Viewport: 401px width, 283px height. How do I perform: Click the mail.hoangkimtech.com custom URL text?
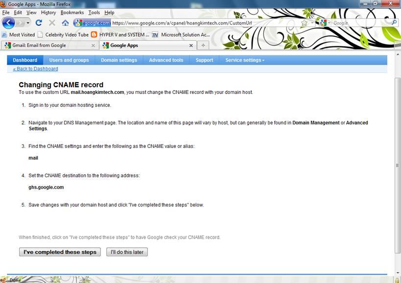coord(97,92)
